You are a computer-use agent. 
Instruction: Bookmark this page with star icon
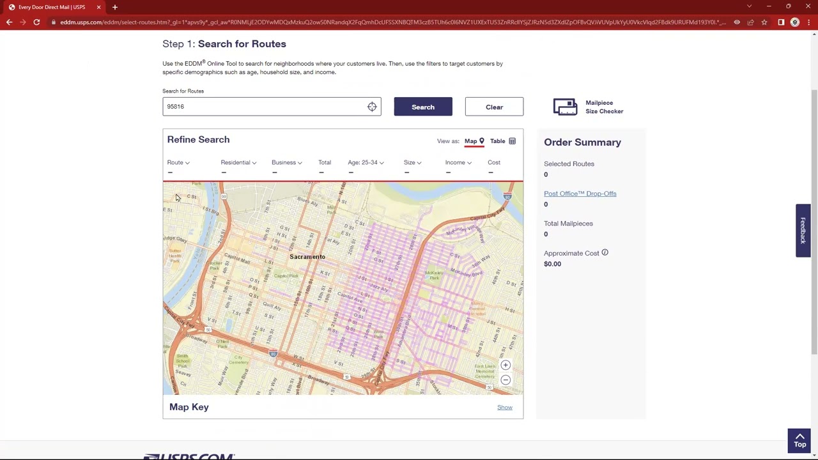pos(764,22)
